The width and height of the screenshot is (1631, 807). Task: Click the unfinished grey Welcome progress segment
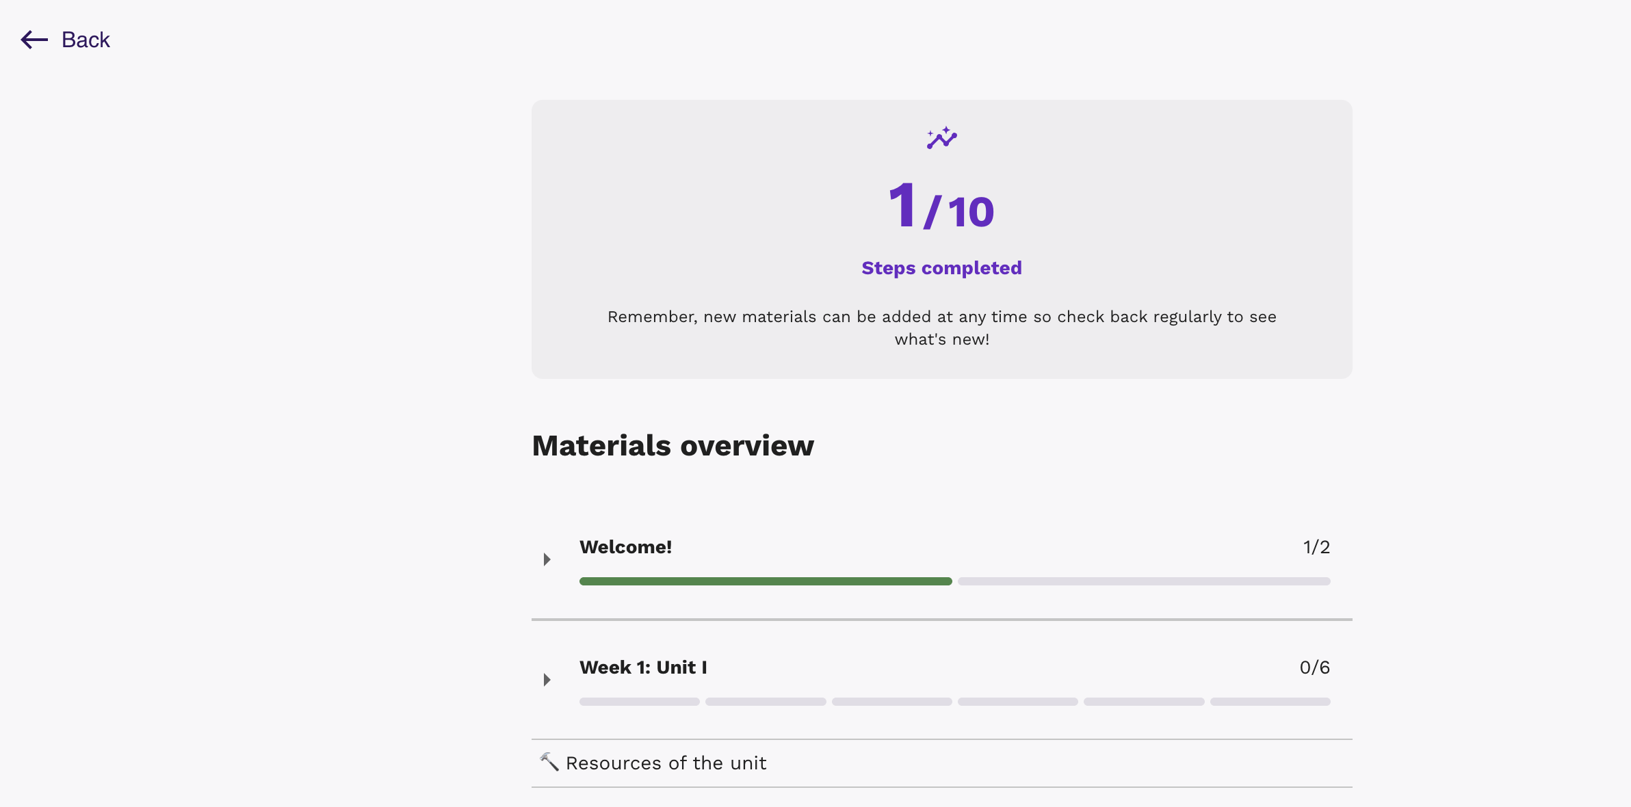tap(1144, 581)
